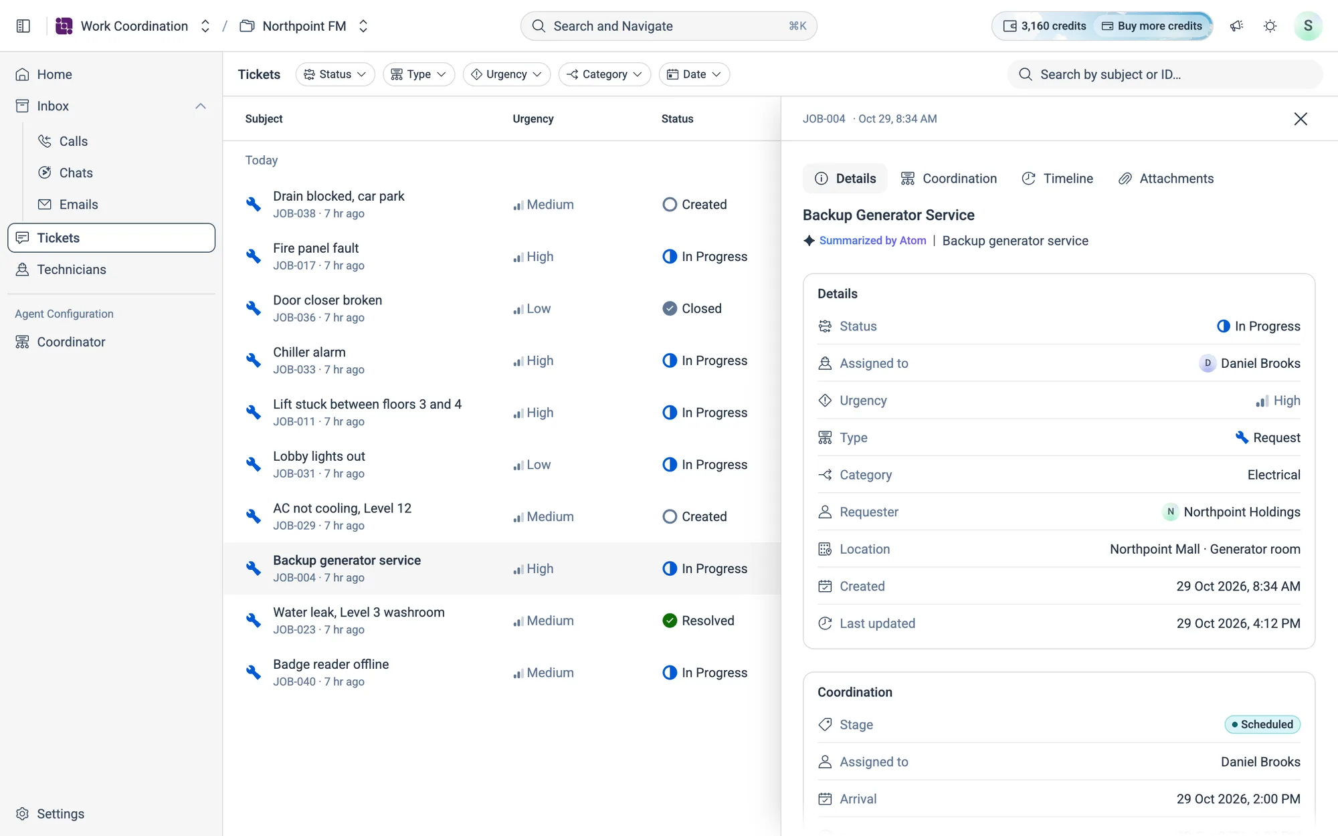Open Settings at sidebar bottom
This screenshot has width=1338, height=836.
pyautogui.click(x=111, y=814)
